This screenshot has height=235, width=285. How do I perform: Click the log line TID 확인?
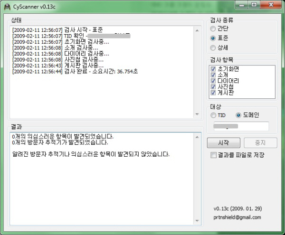point(71,36)
